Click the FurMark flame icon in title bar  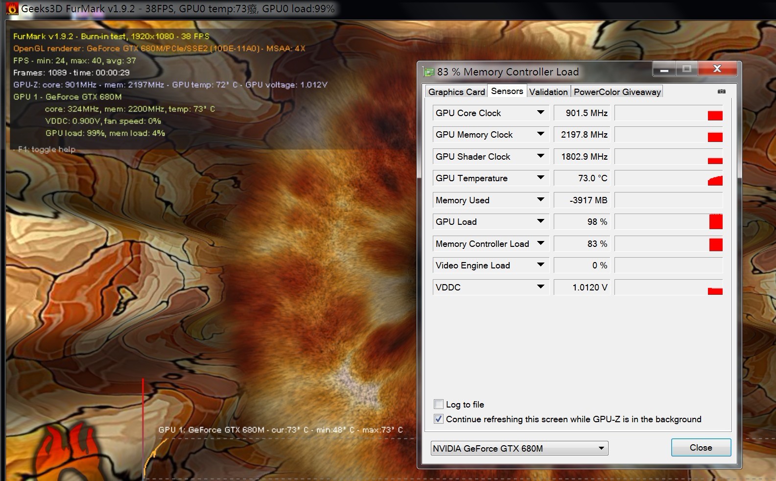click(x=12, y=9)
